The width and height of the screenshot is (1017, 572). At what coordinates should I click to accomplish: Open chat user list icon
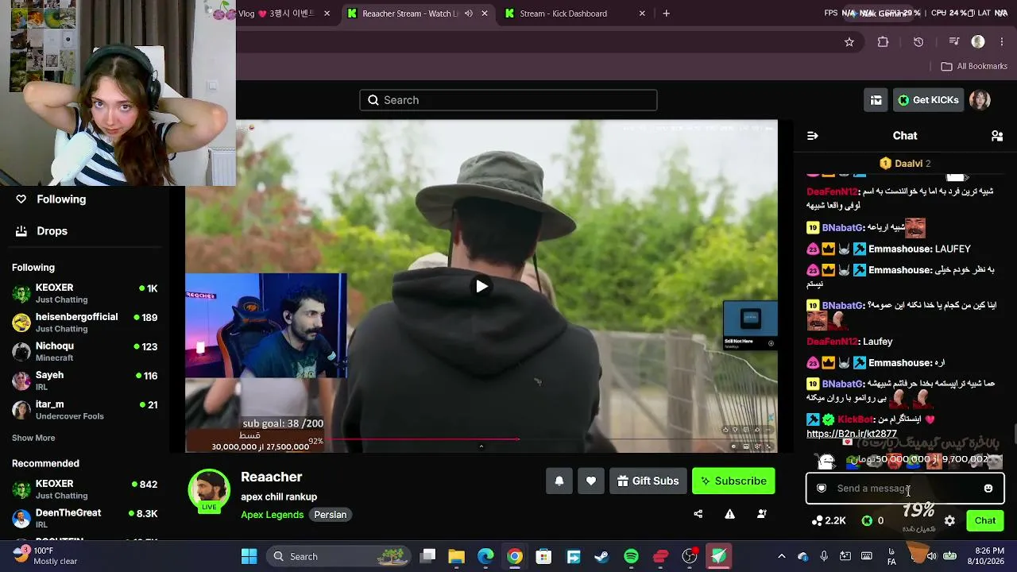point(997,136)
